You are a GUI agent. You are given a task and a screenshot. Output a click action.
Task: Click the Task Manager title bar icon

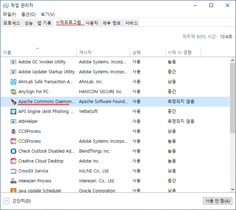tap(6, 6)
